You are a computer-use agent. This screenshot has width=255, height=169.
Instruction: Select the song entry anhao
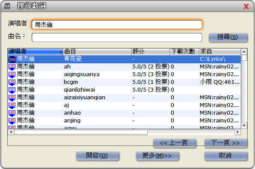pyautogui.click(x=72, y=113)
